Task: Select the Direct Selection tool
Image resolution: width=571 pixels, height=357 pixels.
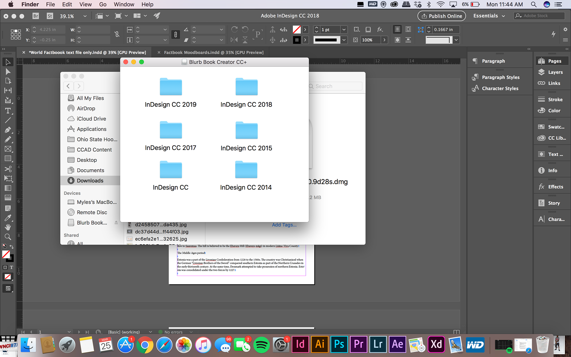Action: [x=8, y=72]
